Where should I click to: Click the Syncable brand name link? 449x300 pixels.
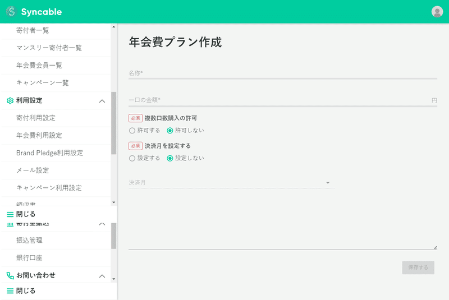point(42,12)
